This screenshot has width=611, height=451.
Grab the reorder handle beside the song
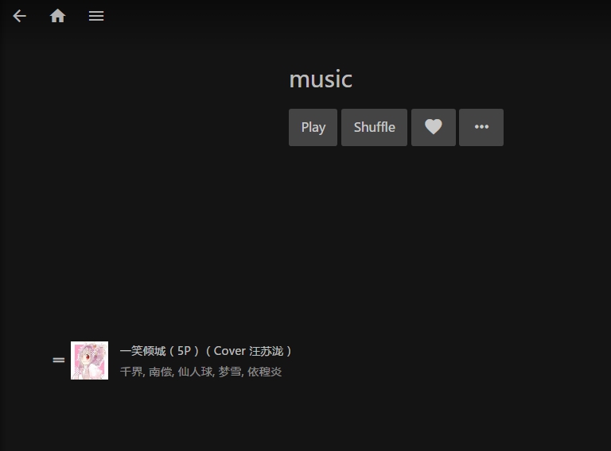[59, 360]
